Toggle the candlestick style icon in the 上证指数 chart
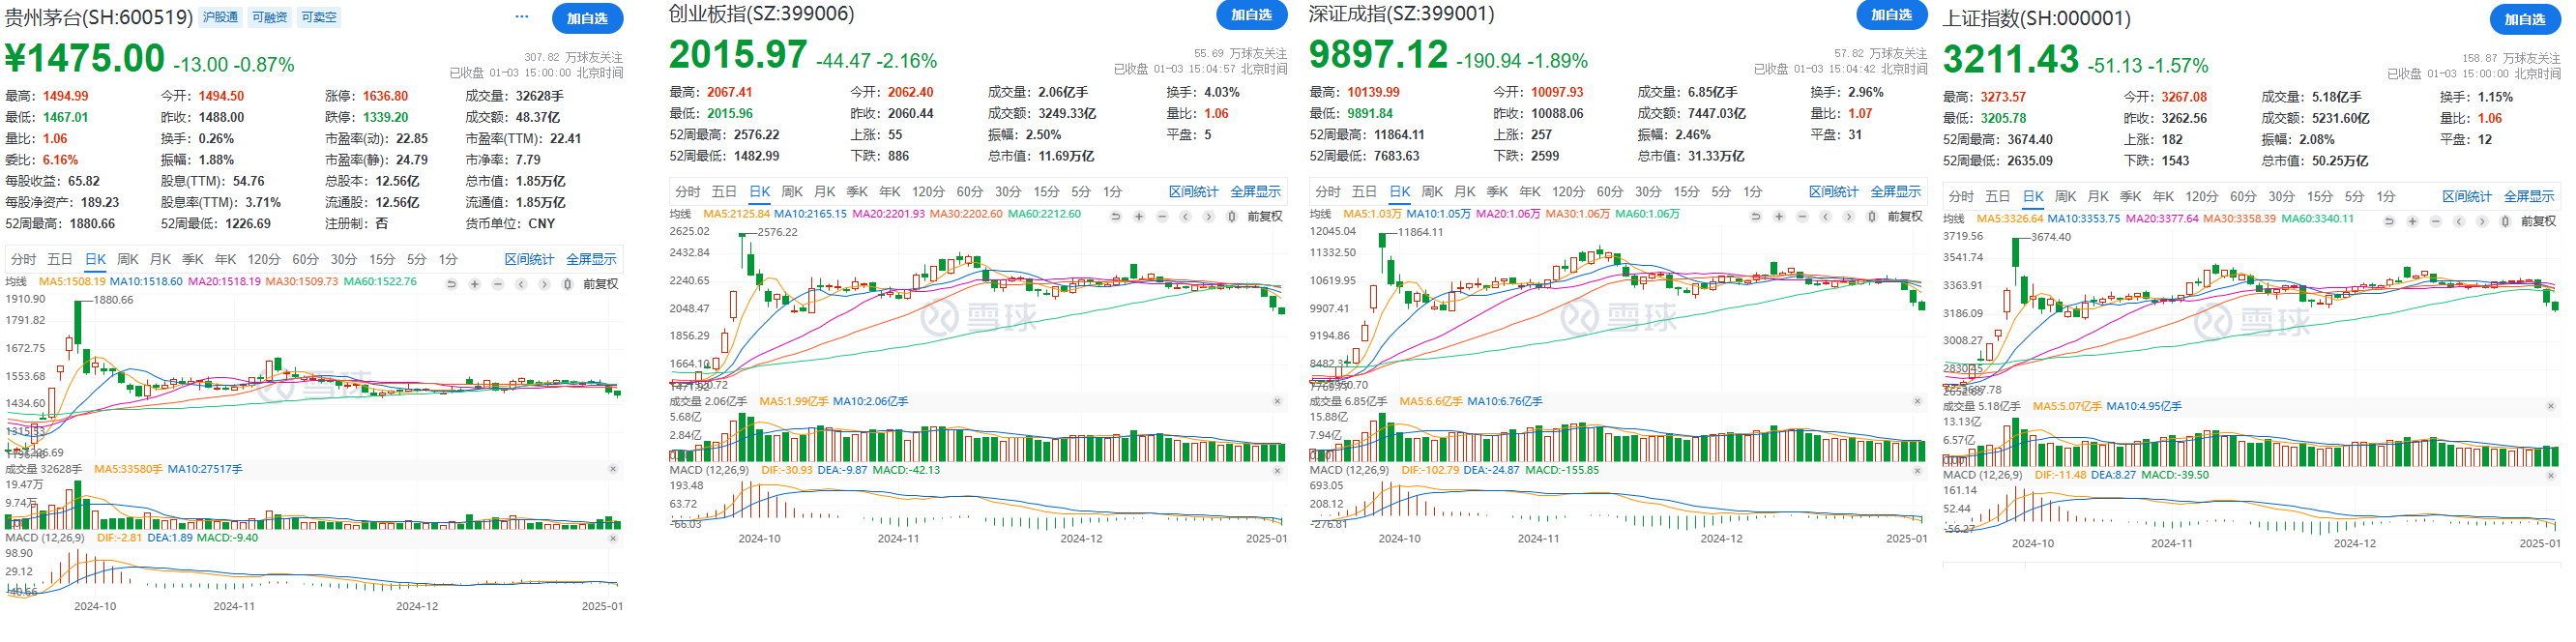The width and height of the screenshot is (2576, 642). pos(2505,221)
